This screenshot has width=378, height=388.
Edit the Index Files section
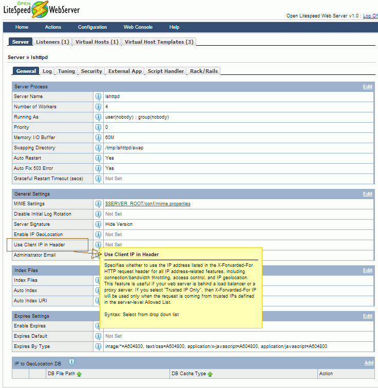[368, 270]
